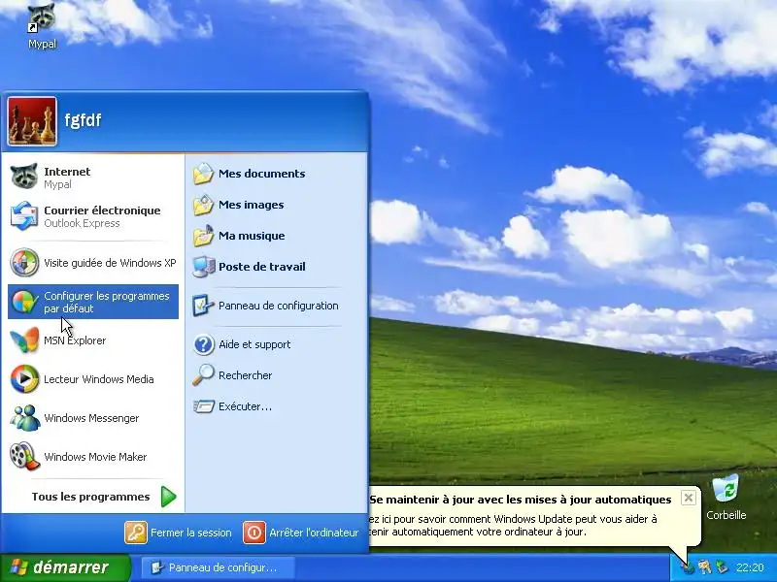Click the tray icon next to the clock
The width and height of the screenshot is (777, 582).
point(721,567)
